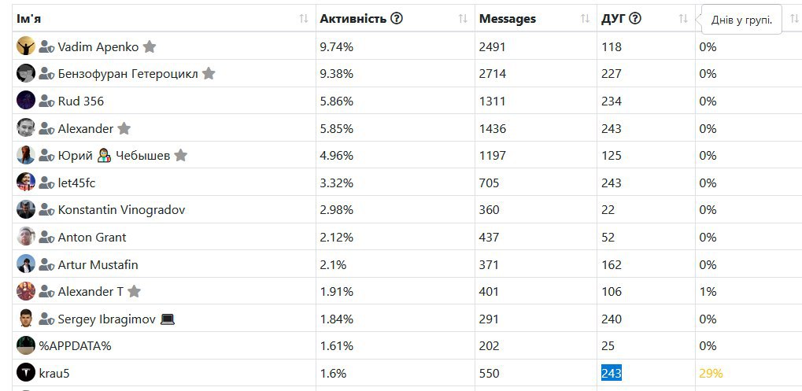Click the help icon next to ДУГ
This screenshot has height=391, width=802.
[634, 19]
